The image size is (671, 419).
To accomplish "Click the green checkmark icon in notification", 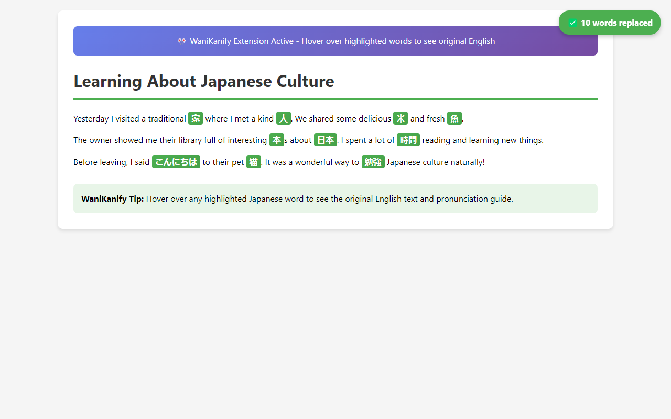I will click(x=572, y=23).
